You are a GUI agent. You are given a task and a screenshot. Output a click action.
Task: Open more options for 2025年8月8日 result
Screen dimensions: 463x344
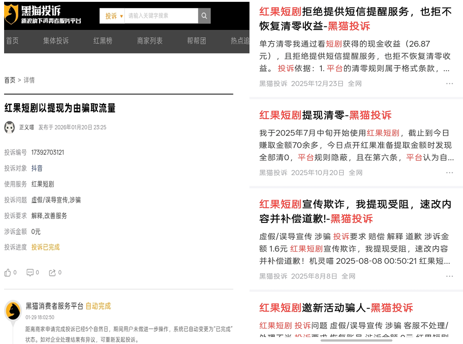(x=449, y=276)
